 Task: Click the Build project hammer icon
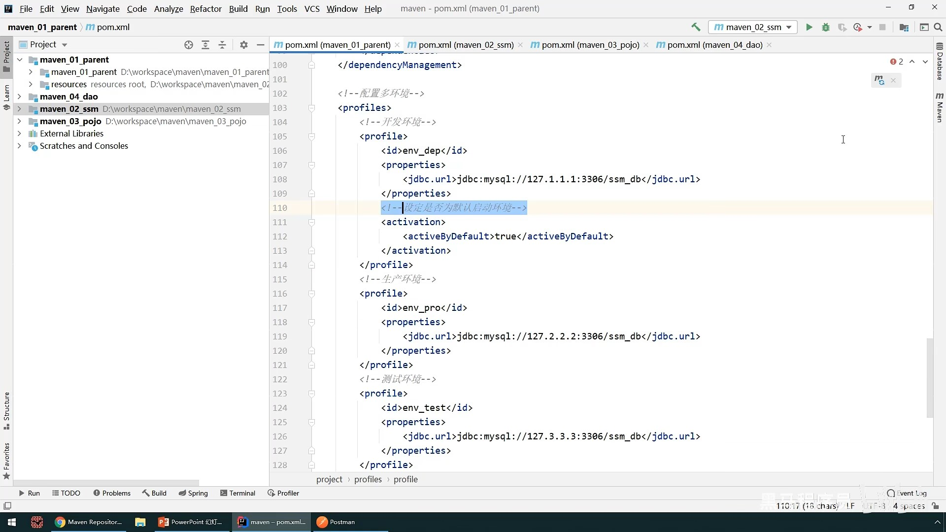(x=696, y=27)
